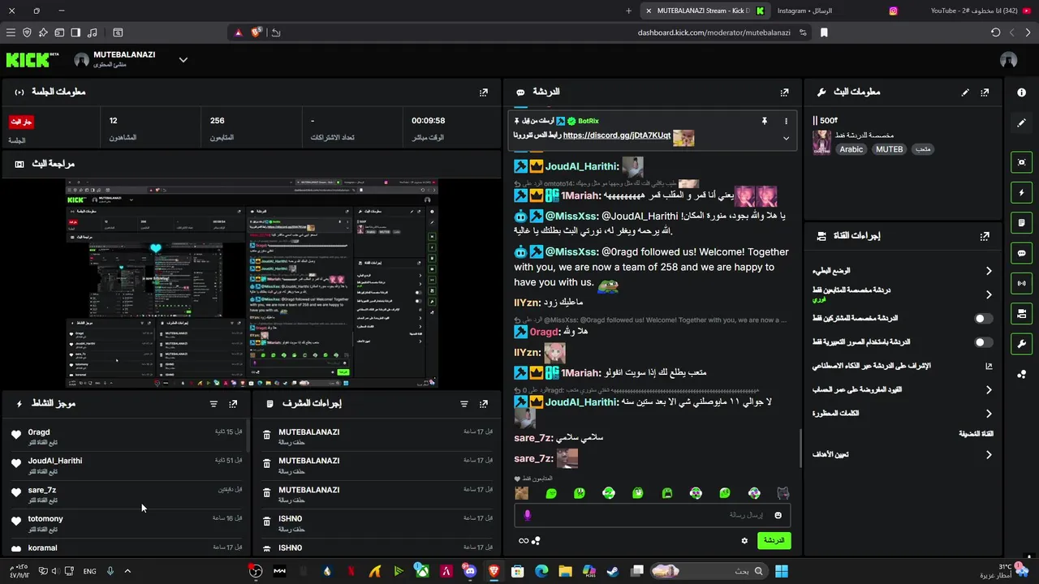Open AI chat moderation (الذكاء الاصطناعي) external link
Screen dimensions: 1039x584
point(989,367)
